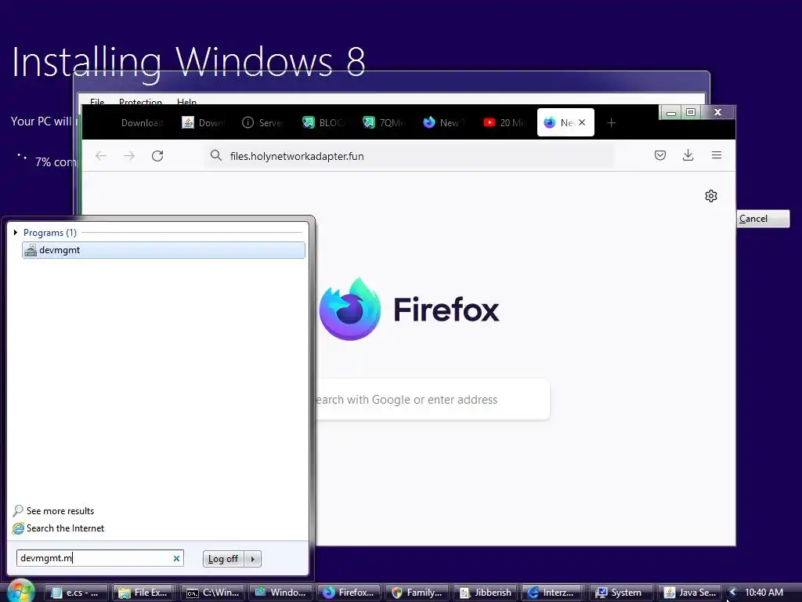Open the Pocket save icon

pyautogui.click(x=660, y=155)
